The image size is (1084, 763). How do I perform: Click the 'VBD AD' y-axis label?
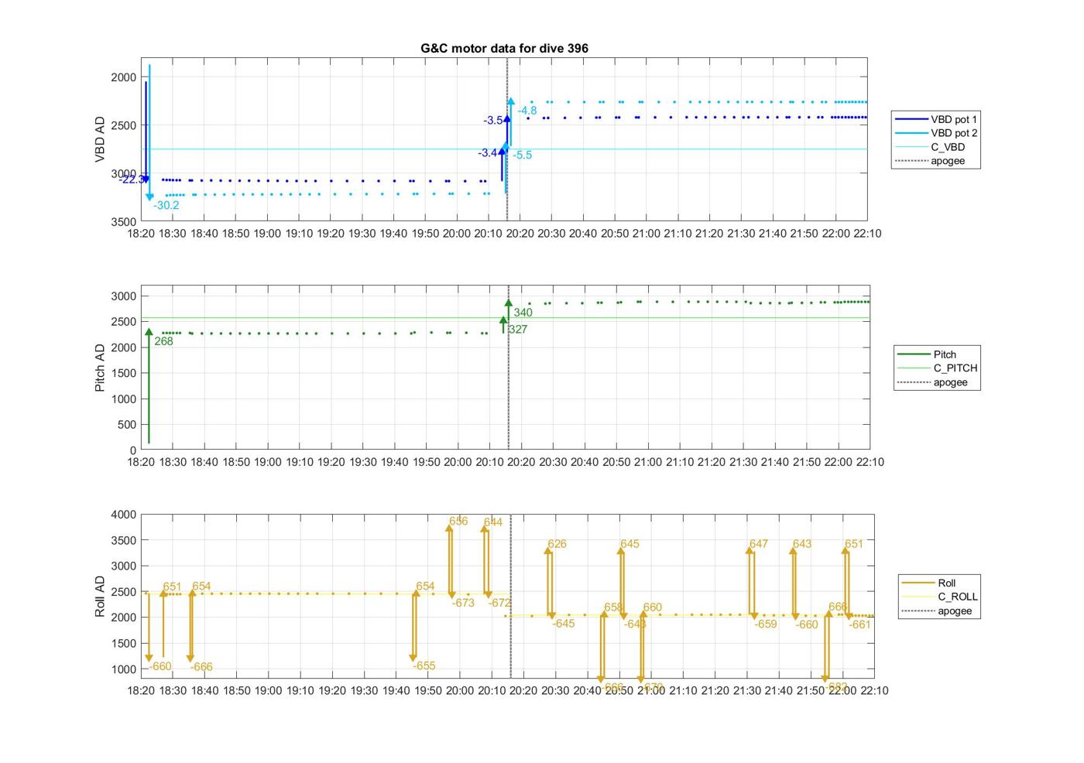(100, 139)
